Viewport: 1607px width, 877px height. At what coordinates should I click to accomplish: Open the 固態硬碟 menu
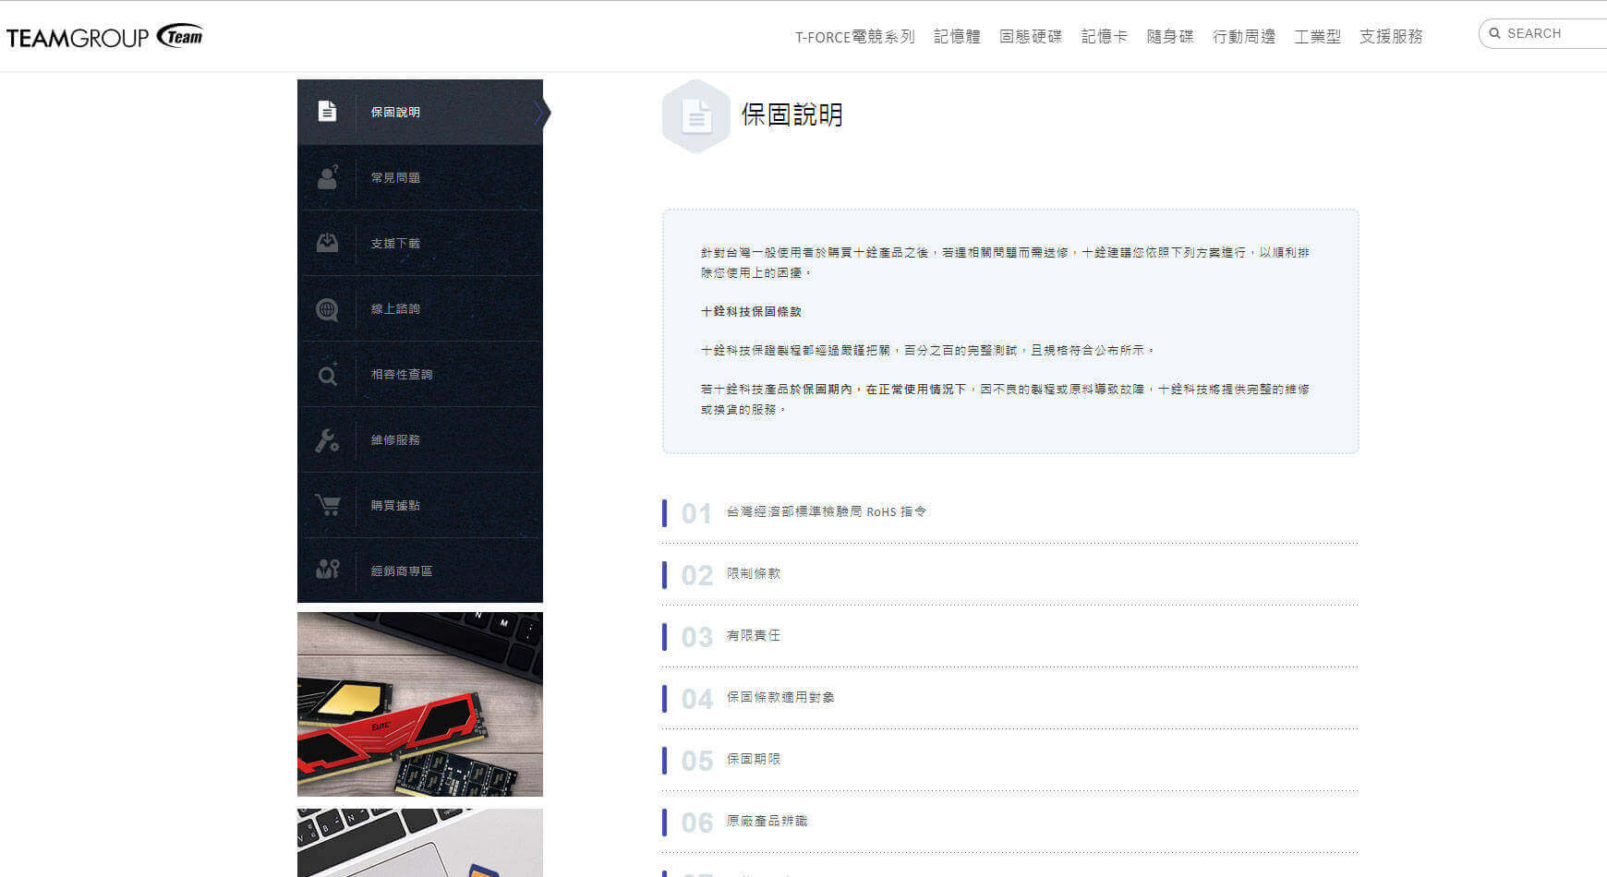1031,37
